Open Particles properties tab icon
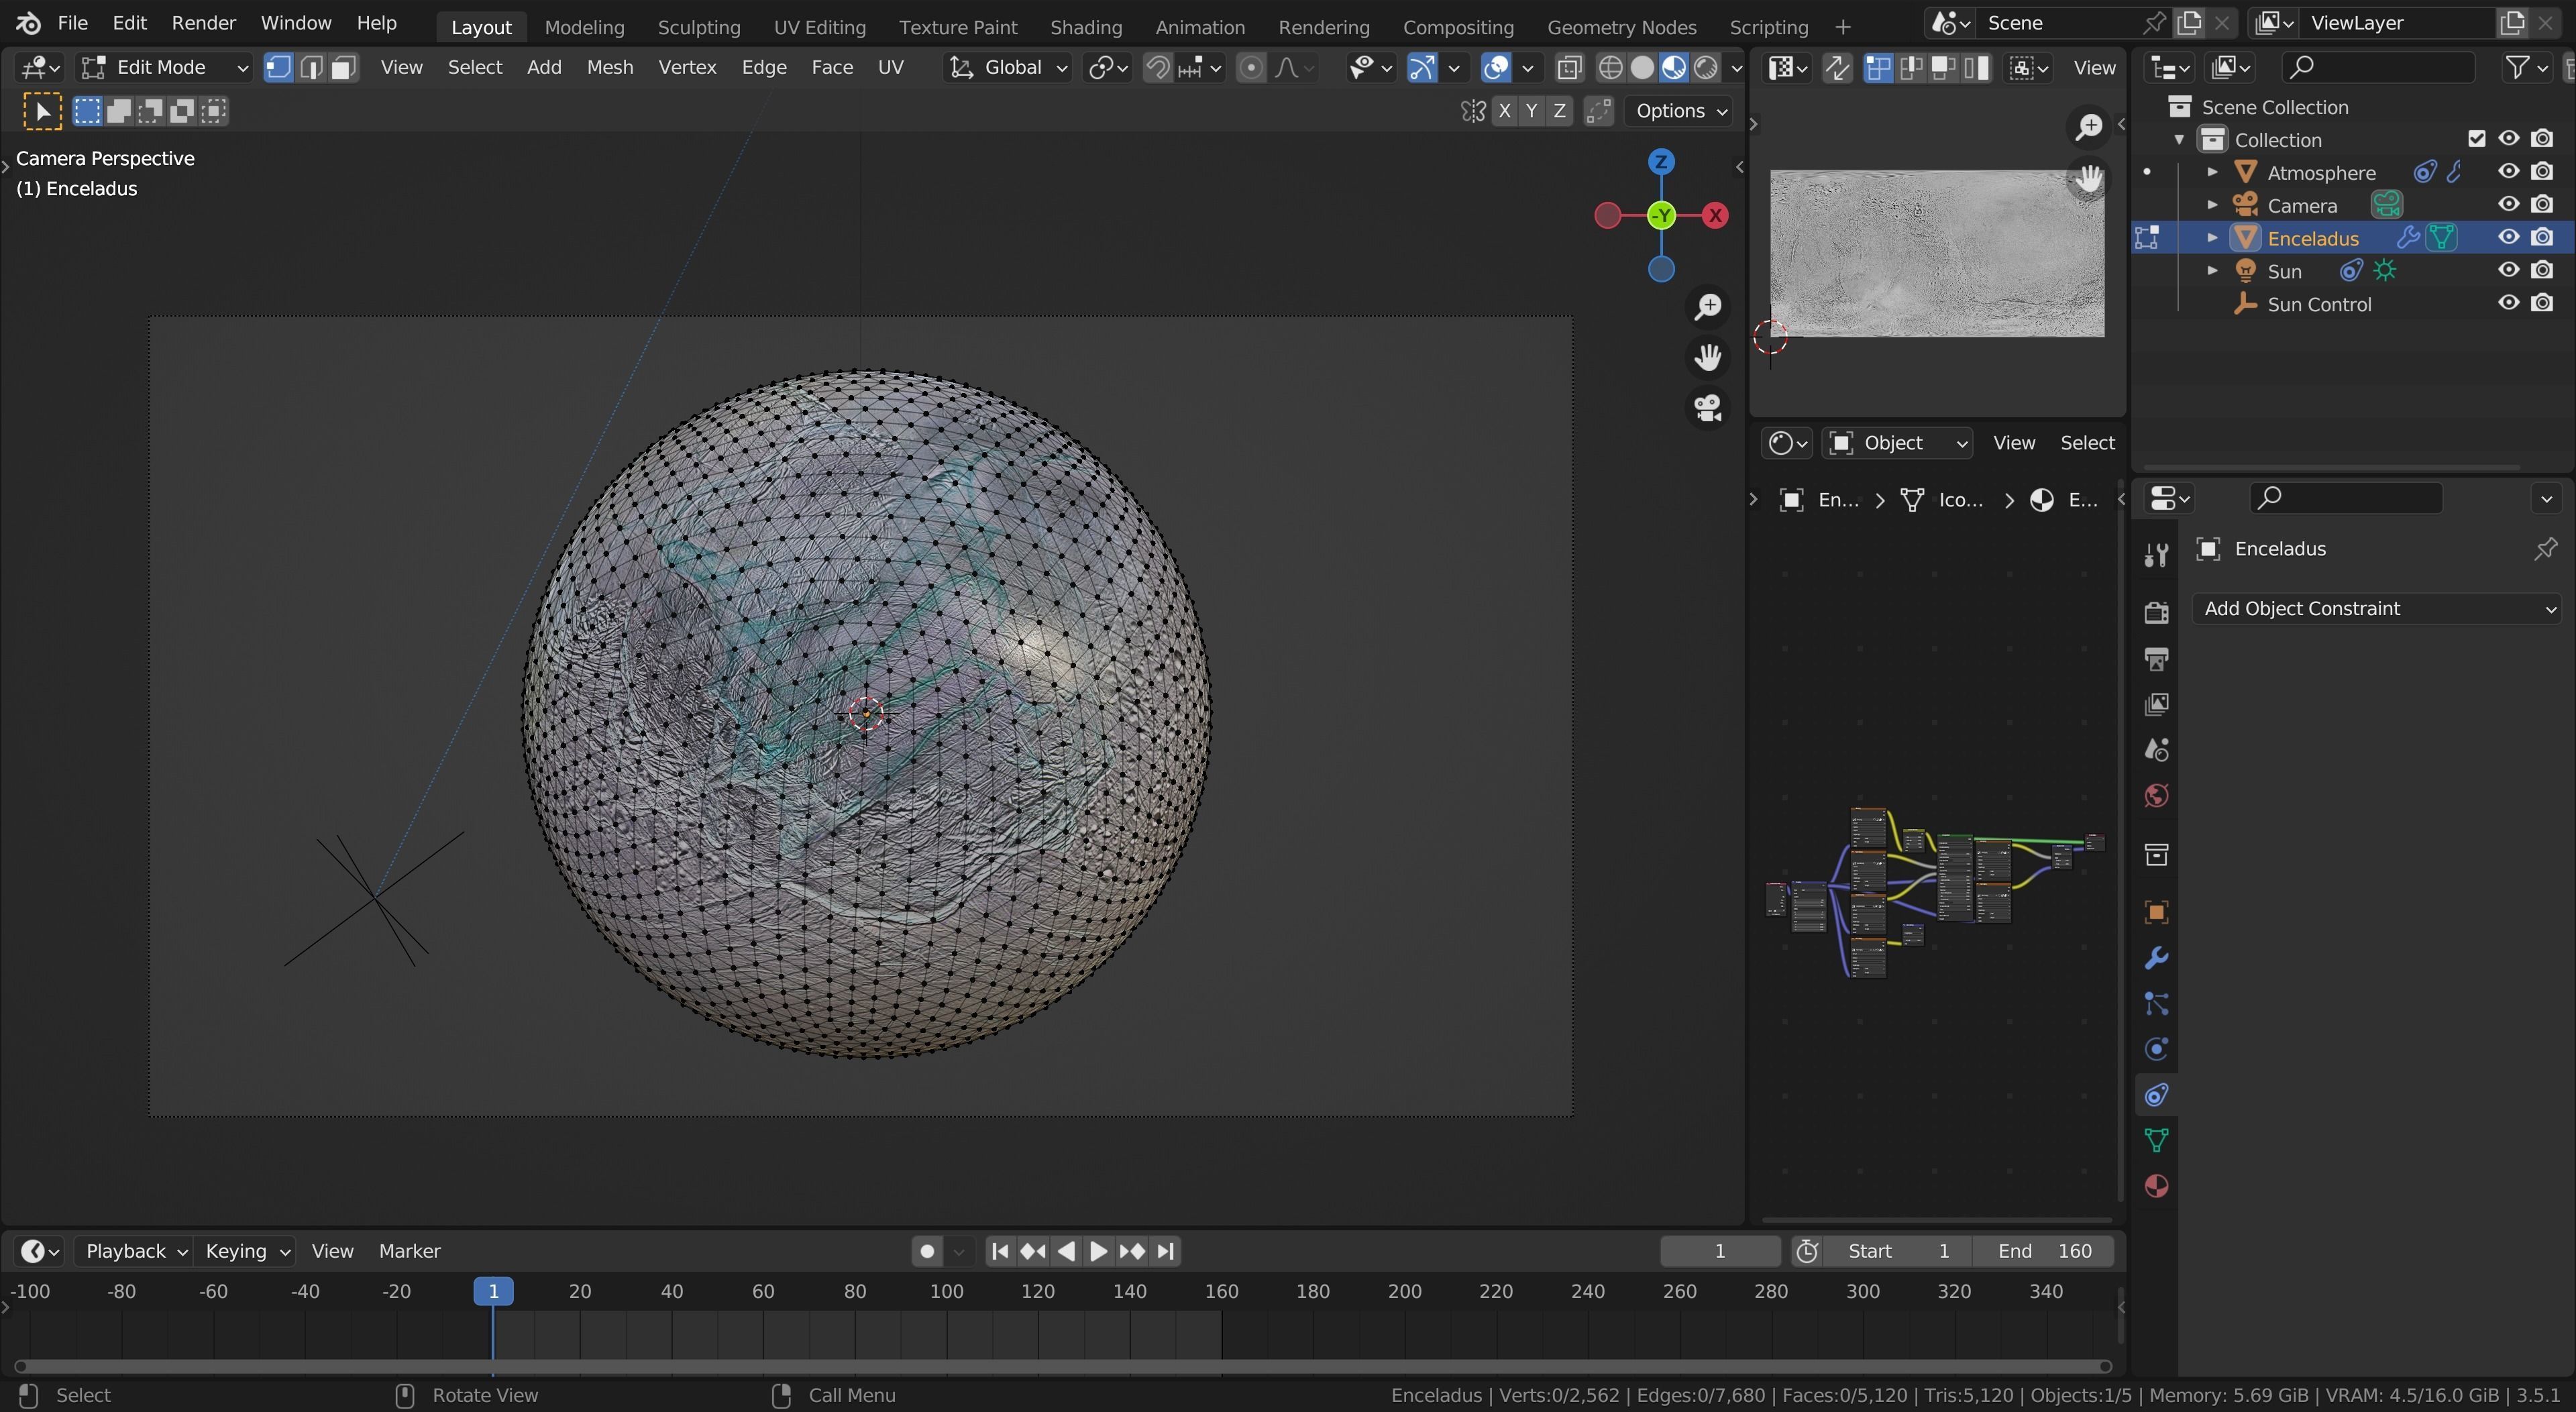 [x=2156, y=1004]
